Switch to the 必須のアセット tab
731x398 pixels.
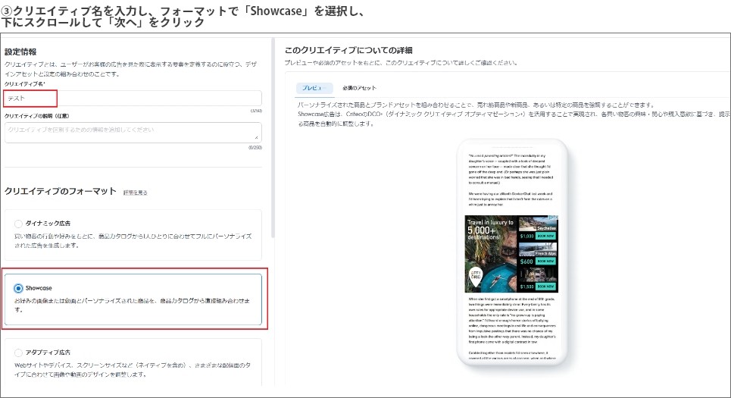[359, 88]
